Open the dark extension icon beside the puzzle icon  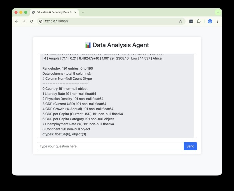191,21
